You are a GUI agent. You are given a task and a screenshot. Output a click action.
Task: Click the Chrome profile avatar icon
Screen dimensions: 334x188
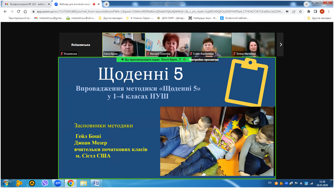(x=322, y=11)
